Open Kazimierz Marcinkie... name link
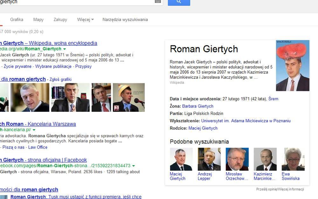The image size is (318, 199). (x=264, y=176)
